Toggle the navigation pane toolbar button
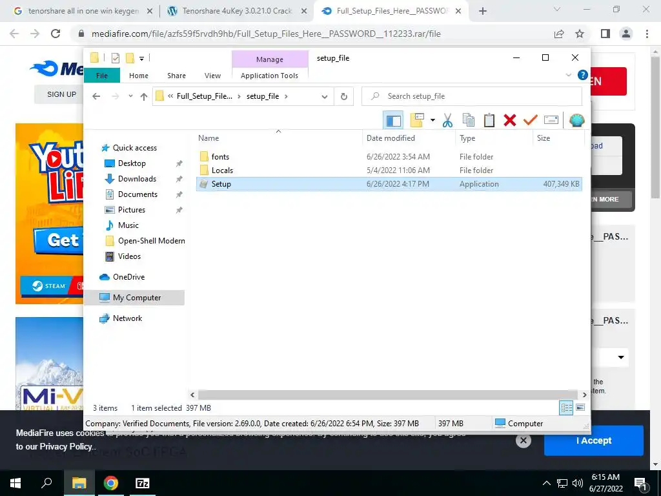The width and height of the screenshot is (661, 496). 393,121
